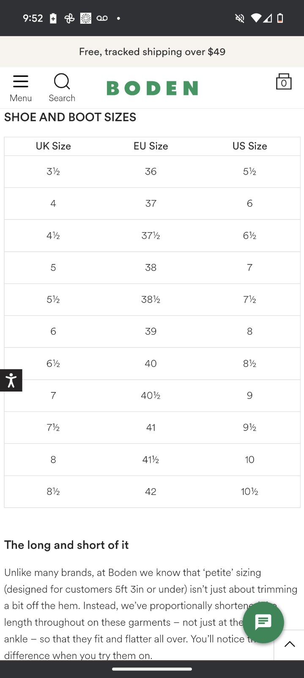The image size is (304, 678).
Task: Open the green chat bubble button
Action: 263,622
